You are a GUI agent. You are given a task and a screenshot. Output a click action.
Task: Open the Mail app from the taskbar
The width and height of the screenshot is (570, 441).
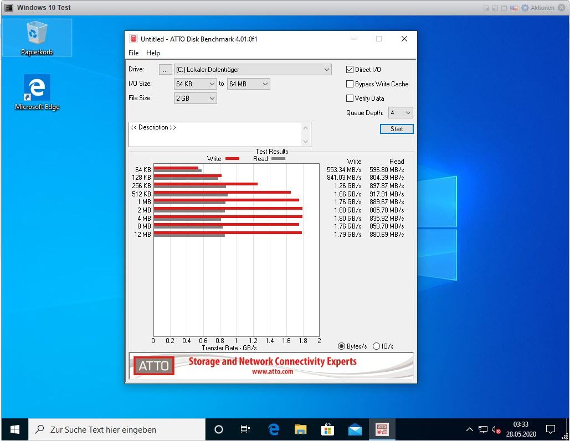coord(355,430)
